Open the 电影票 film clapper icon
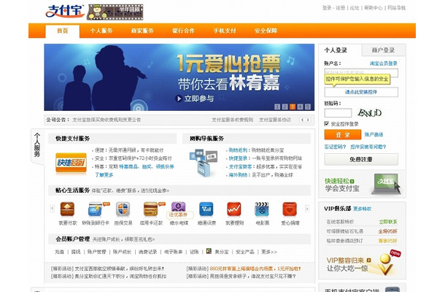445x292 pixels. [262, 210]
